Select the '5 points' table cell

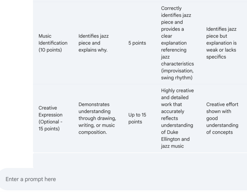pos(137,43)
